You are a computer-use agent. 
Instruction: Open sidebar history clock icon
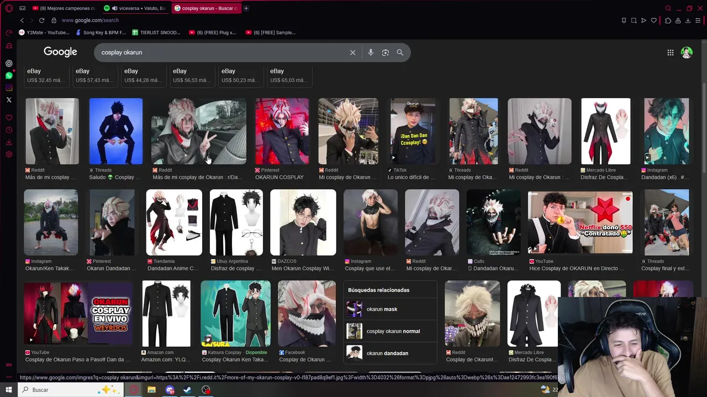[9, 130]
